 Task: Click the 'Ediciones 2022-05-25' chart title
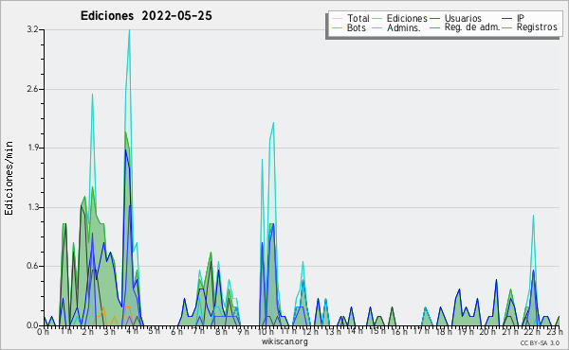[146, 16]
